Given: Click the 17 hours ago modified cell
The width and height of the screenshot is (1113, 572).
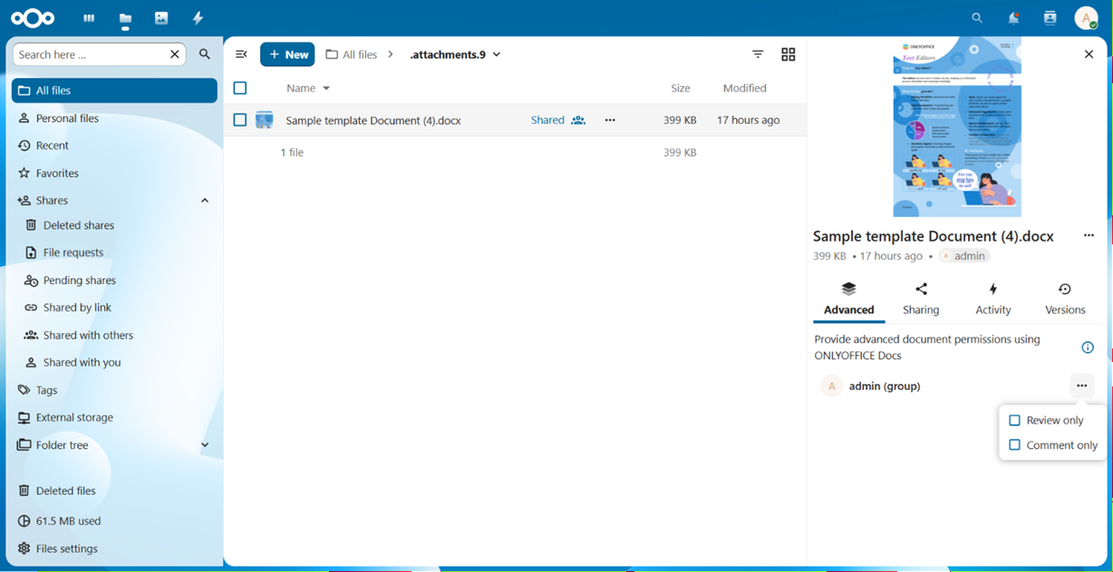Looking at the screenshot, I should (748, 119).
